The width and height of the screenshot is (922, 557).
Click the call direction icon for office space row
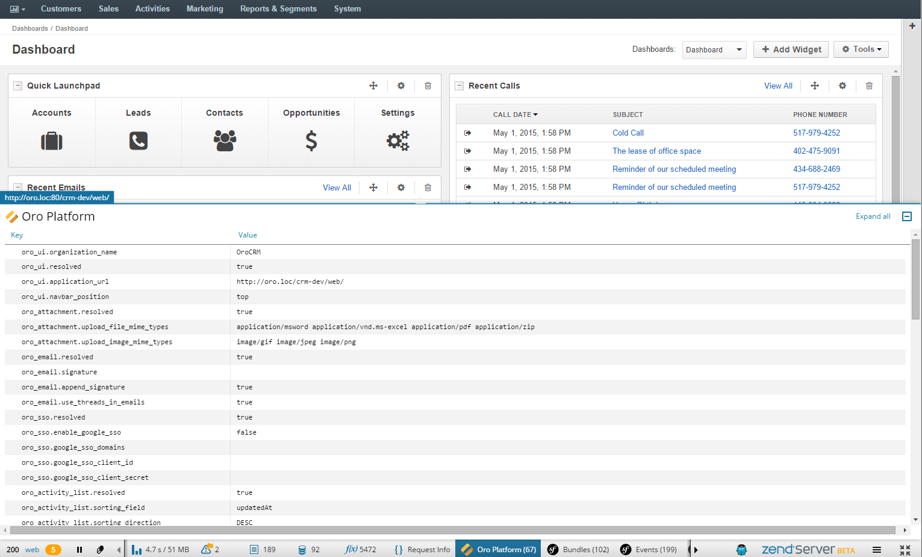pyautogui.click(x=468, y=151)
